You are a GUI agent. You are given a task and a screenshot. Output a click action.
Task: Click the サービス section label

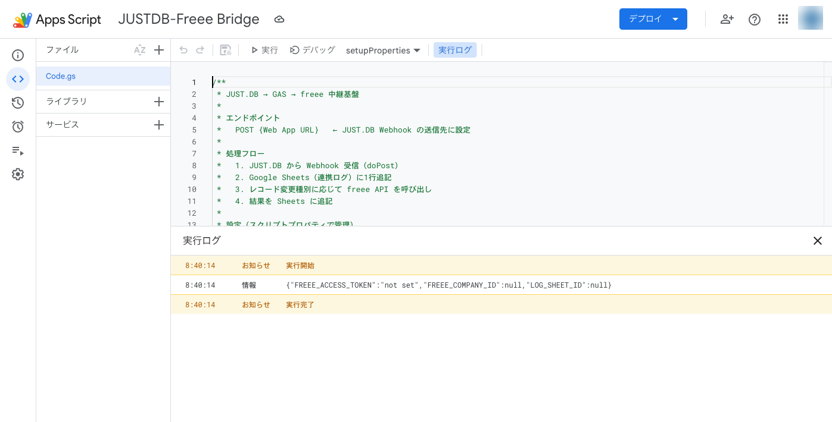[x=63, y=125]
